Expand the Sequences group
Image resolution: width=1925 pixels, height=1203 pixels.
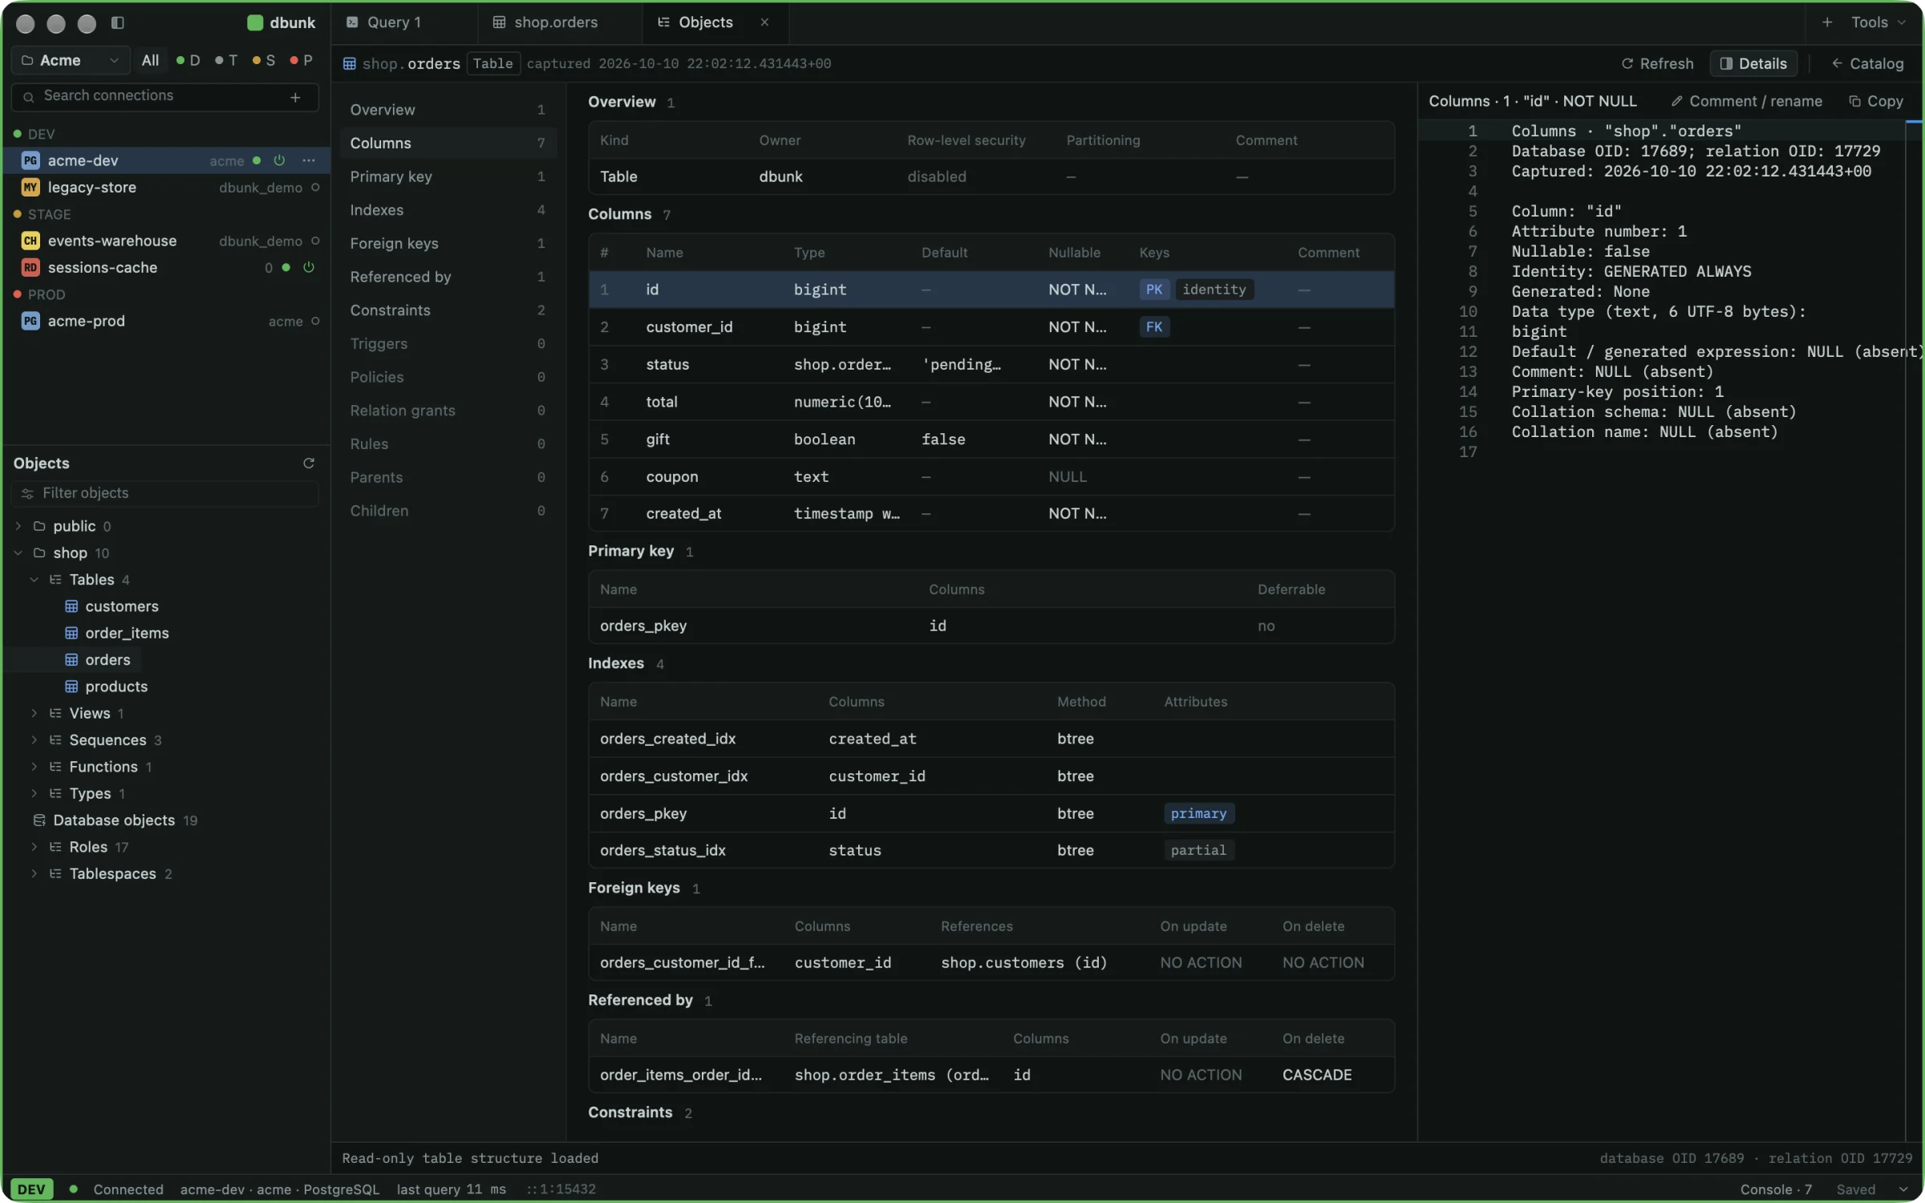[x=34, y=740]
